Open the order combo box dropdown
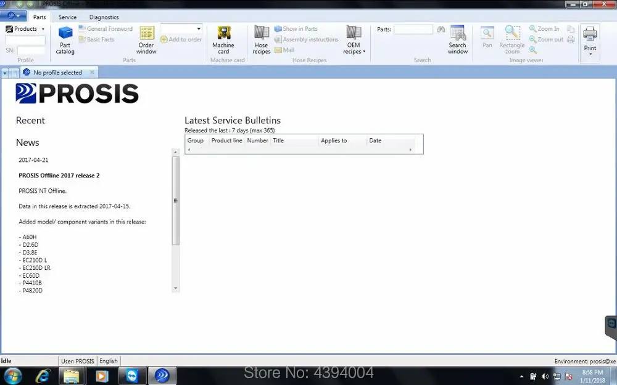The image size is (617, 385). 199,29
